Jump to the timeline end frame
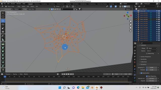 [73, 74]
